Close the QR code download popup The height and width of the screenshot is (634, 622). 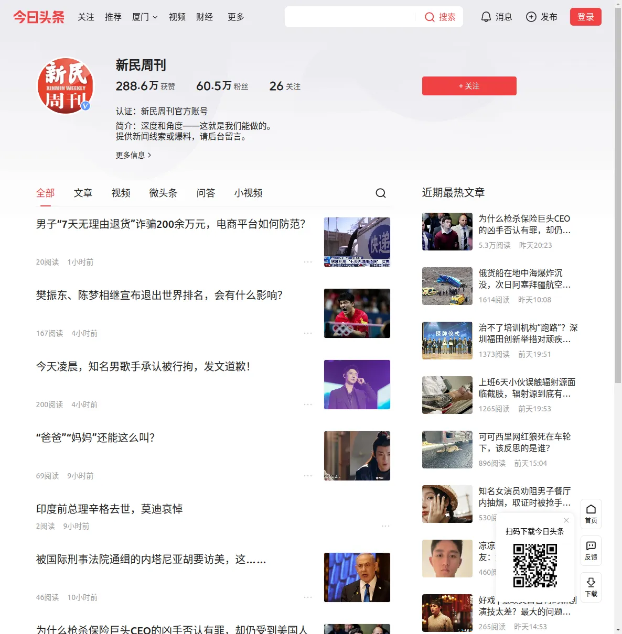coord(566,520)
